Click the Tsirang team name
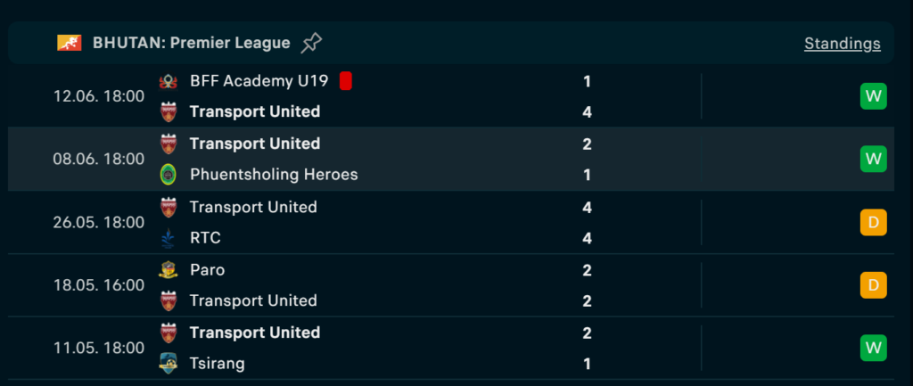The width and height of the screenshot is (913, 386). coord(218,364)
